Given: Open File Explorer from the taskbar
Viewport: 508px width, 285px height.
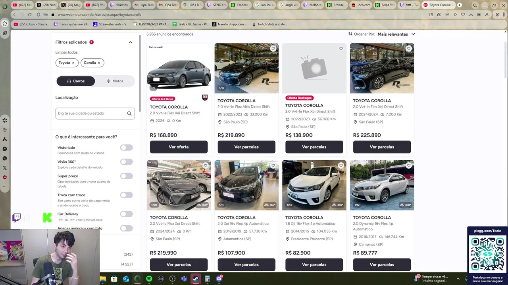Looking at the screenshot, I should point(103,279).
